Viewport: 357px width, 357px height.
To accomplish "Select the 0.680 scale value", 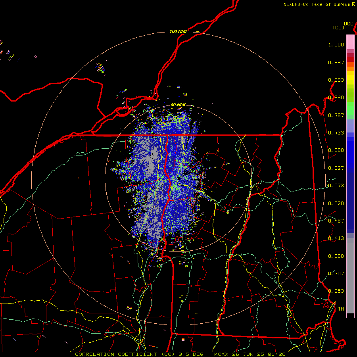I will 336,150.
